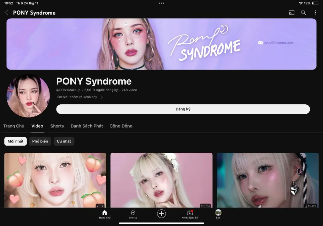The image size is (323, 226).
Task: Tap the 10:52 clock in status bar
Action: pos(9,3)
